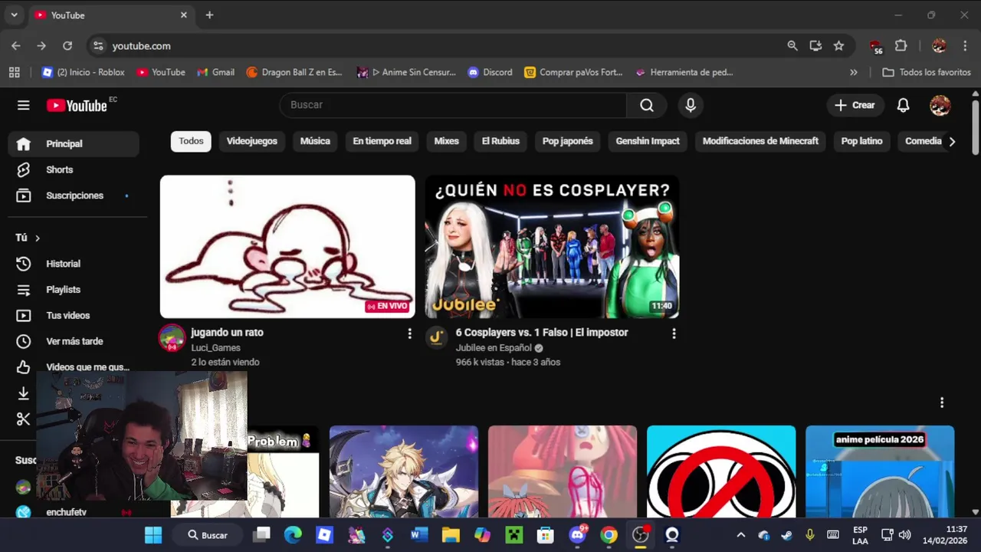This screenshot has width=981, height=552.
Task: Reload the page
Action: pos(67,46)
